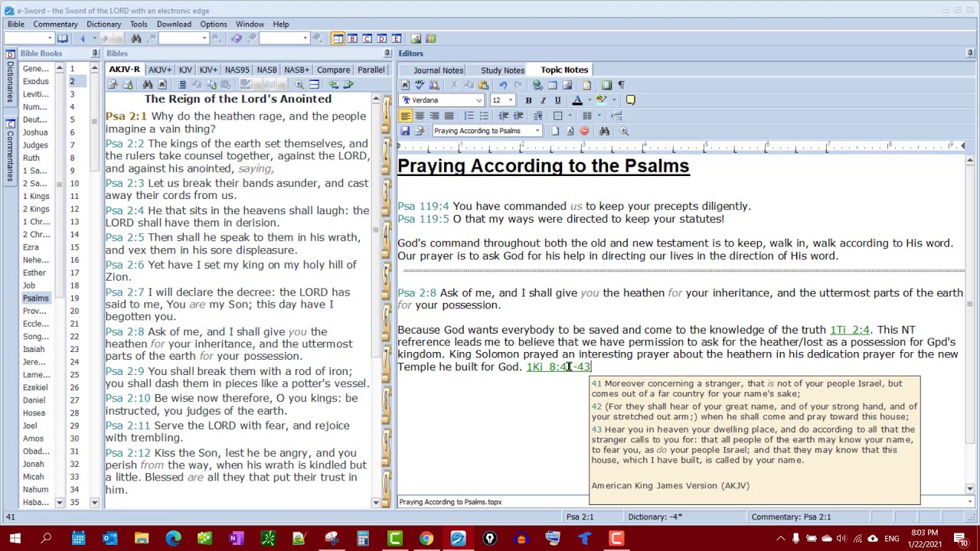Show paragraph marks with the pilcrow icon
Viewport: 980px width, 551px height.
tap(621, 85)
